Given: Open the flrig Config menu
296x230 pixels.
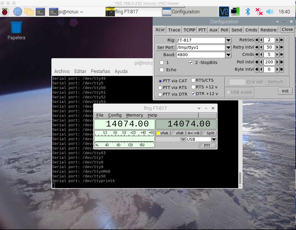Looking at the screenshot, I should [x=115, y=115].
